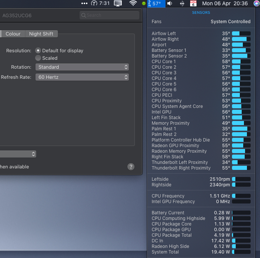Select the CPU Proximity row
The height and width of the screenshot is (258, 260).
(201, 101)
